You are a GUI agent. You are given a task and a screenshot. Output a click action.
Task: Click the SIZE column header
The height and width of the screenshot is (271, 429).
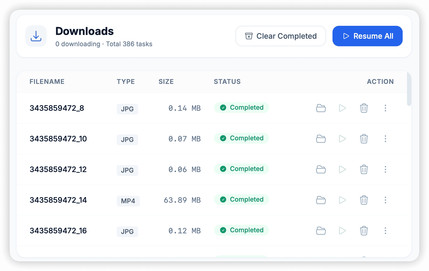pyautogui.click(x=166, y=81)
